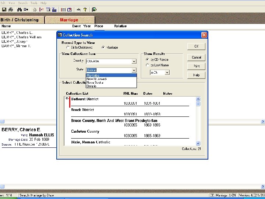Open the View menu

point(12,3)
